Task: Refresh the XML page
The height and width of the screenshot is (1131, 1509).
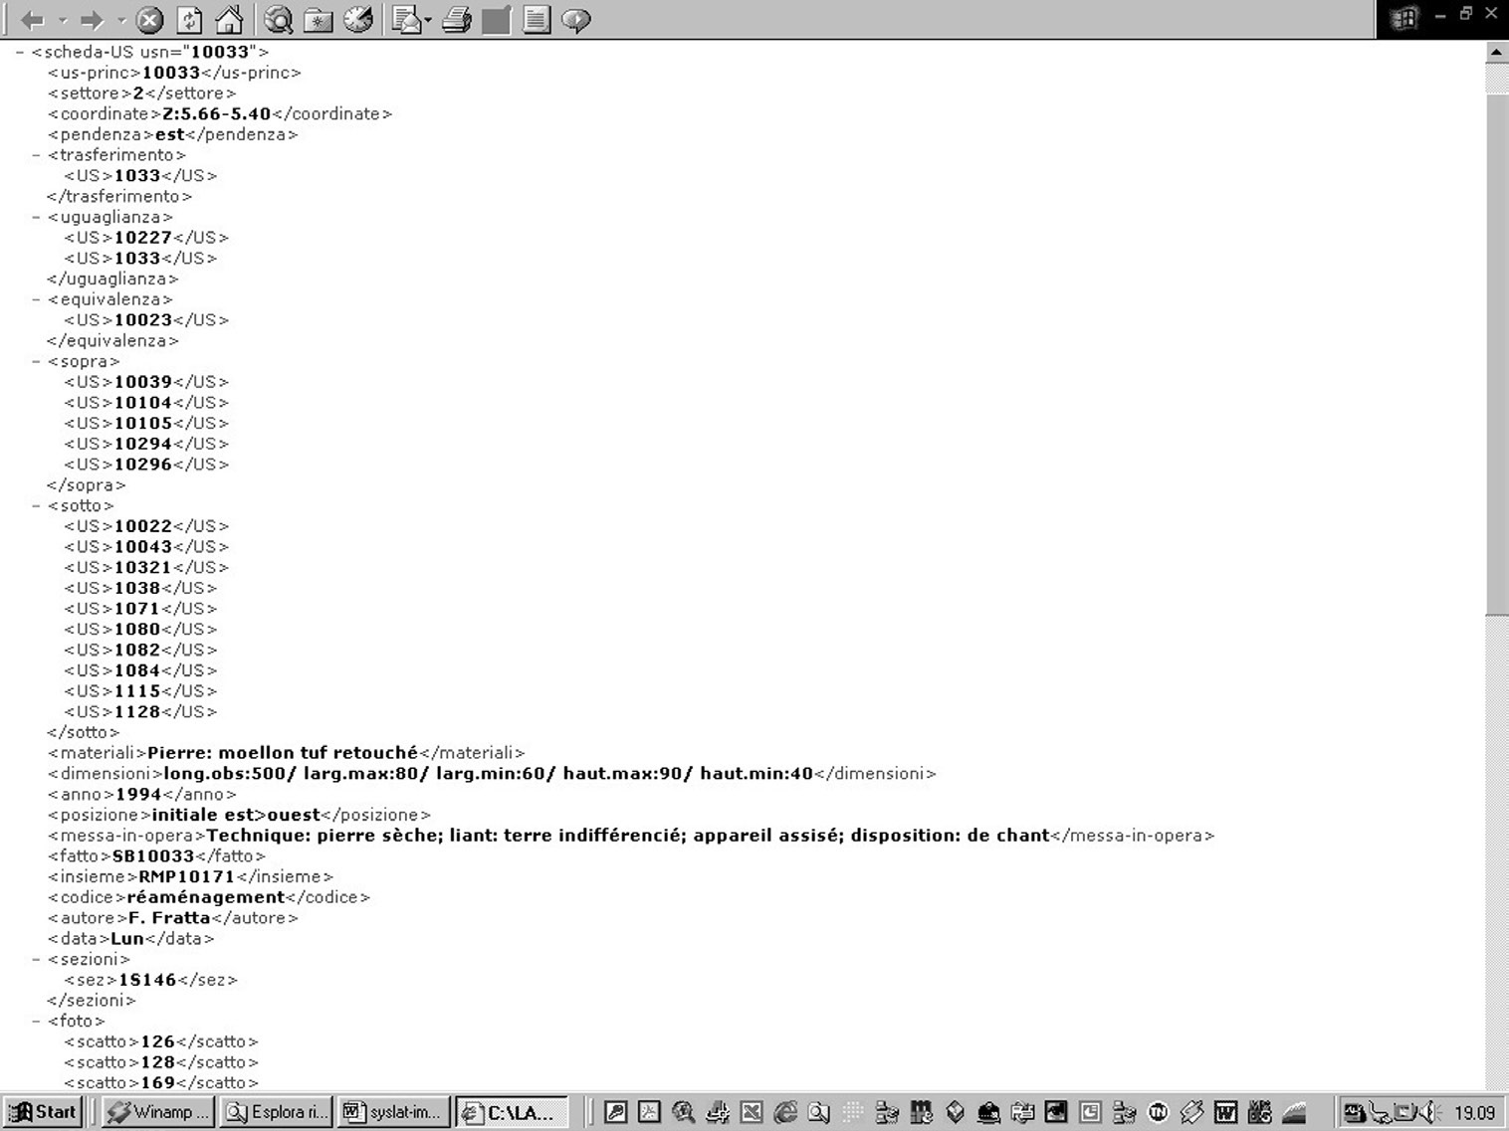Action: click(x=189, y=19)
